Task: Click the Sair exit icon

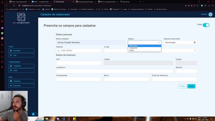Action: [x=11, y=55]
